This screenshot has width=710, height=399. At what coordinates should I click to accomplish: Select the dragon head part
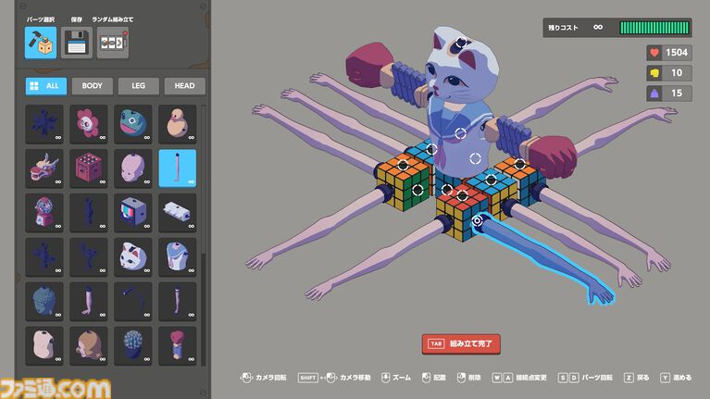tap(44, 168)
